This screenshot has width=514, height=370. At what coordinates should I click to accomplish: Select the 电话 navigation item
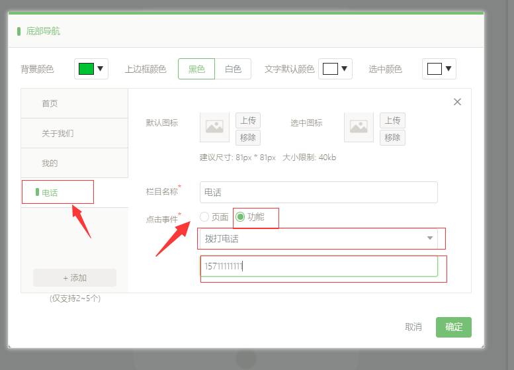tap(74, 193)
